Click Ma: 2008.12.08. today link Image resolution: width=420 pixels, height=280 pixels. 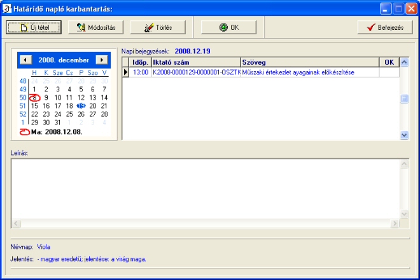pos(57,132)
